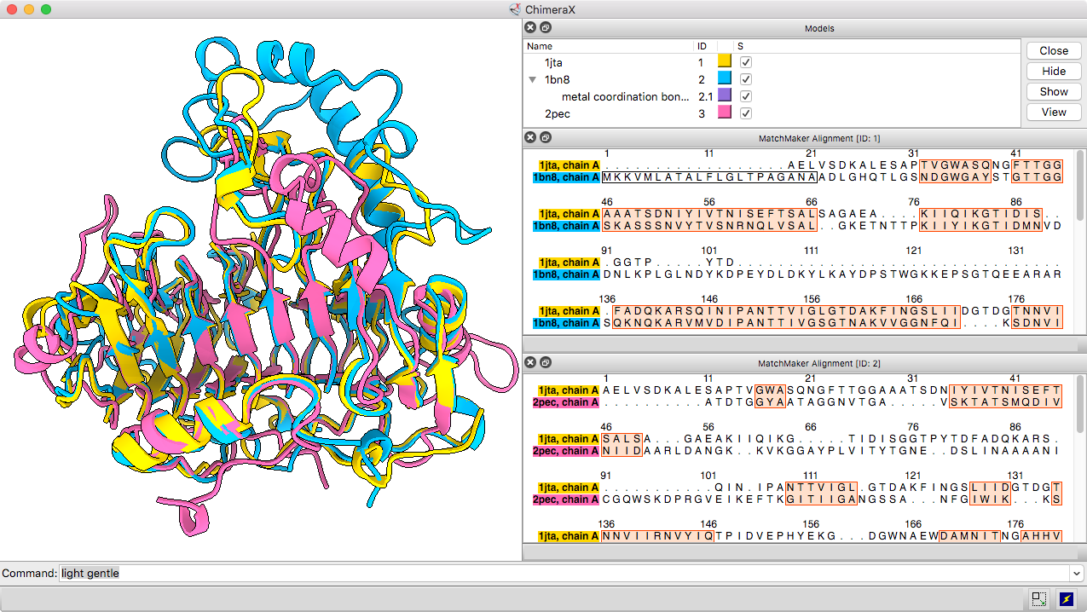
Task: Open the blue color swatch for 1bn8
Action: click(x=725, y=79)
